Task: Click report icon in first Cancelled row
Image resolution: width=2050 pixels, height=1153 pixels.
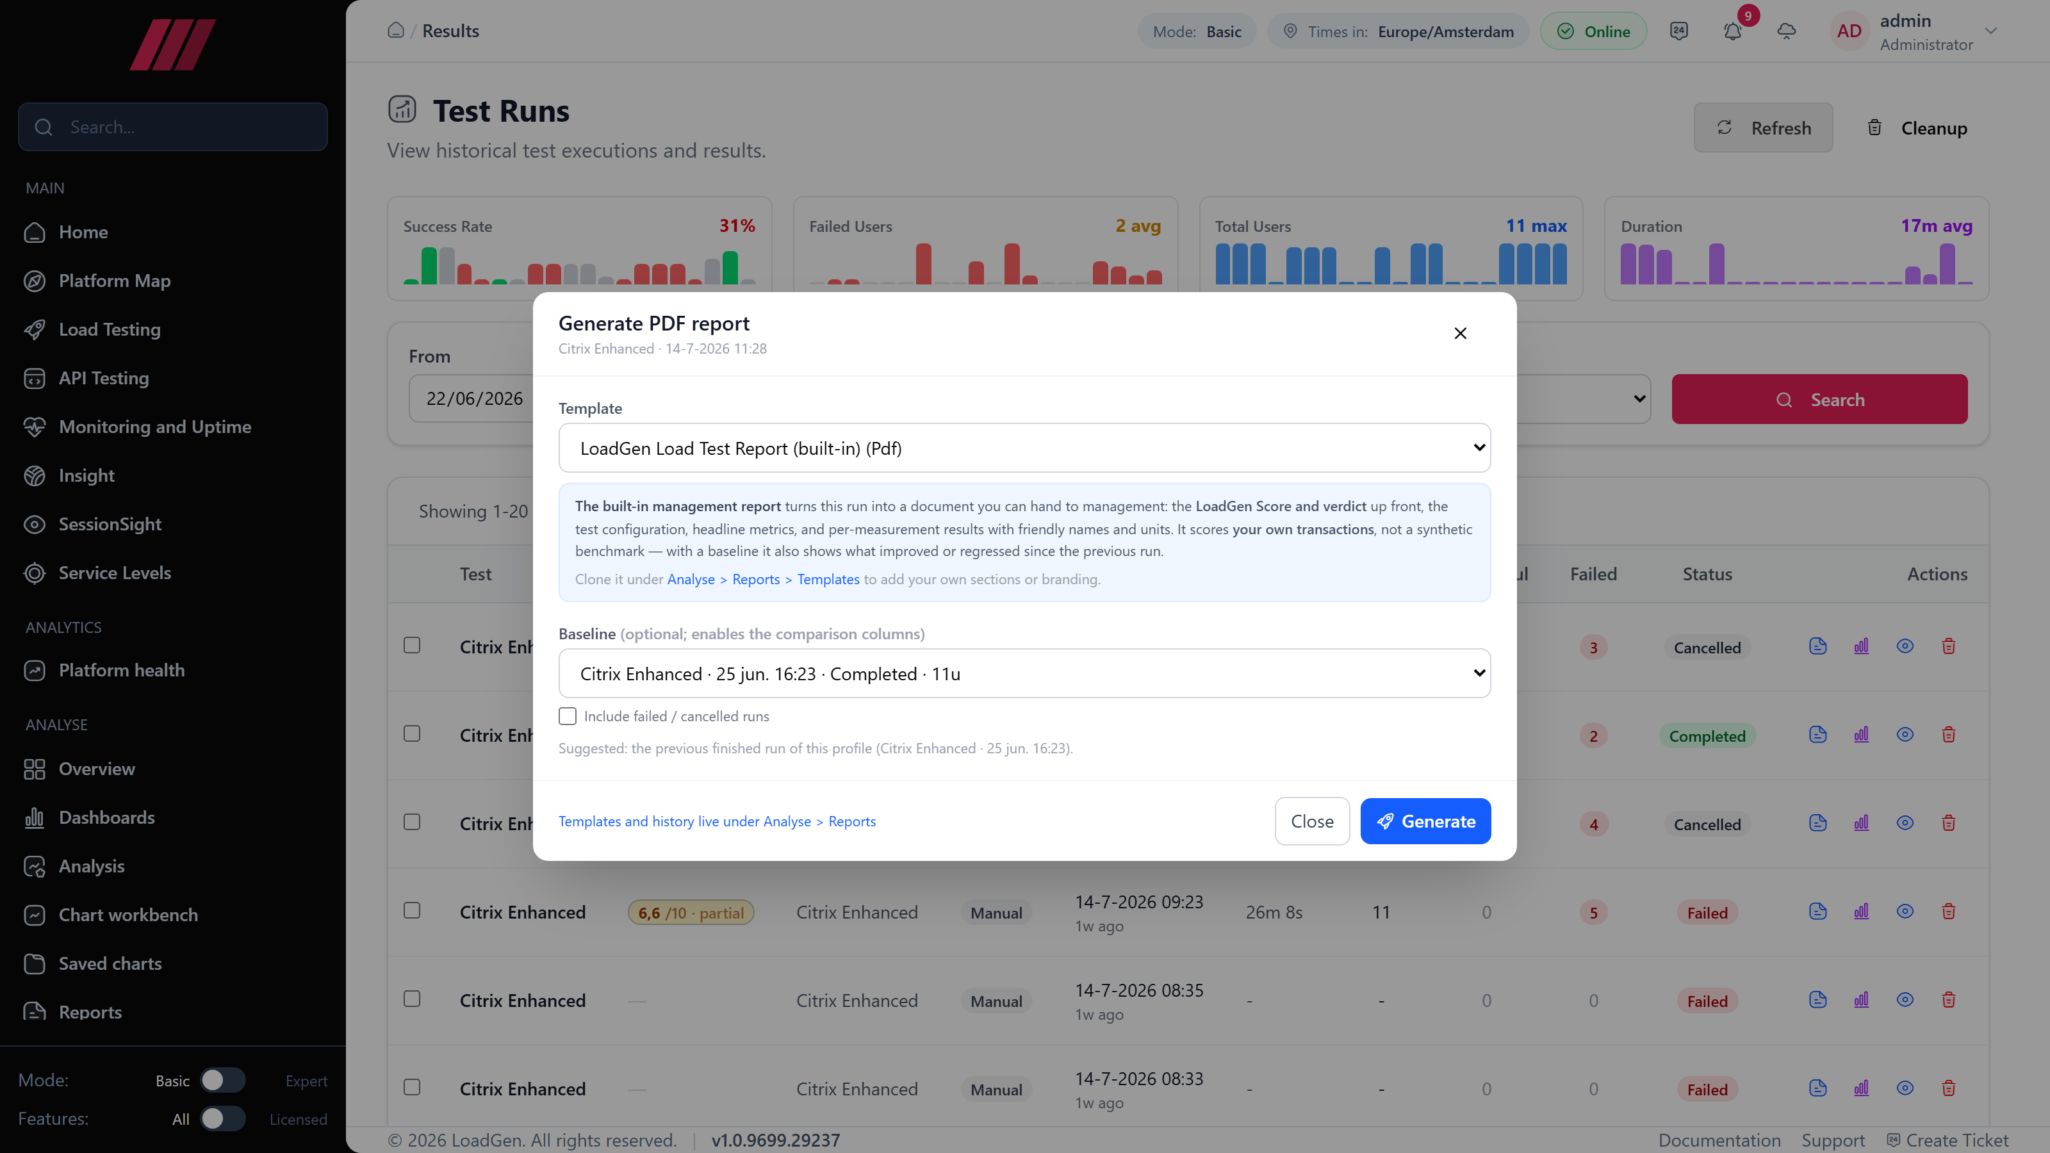Action: (x=1817, y=646)
